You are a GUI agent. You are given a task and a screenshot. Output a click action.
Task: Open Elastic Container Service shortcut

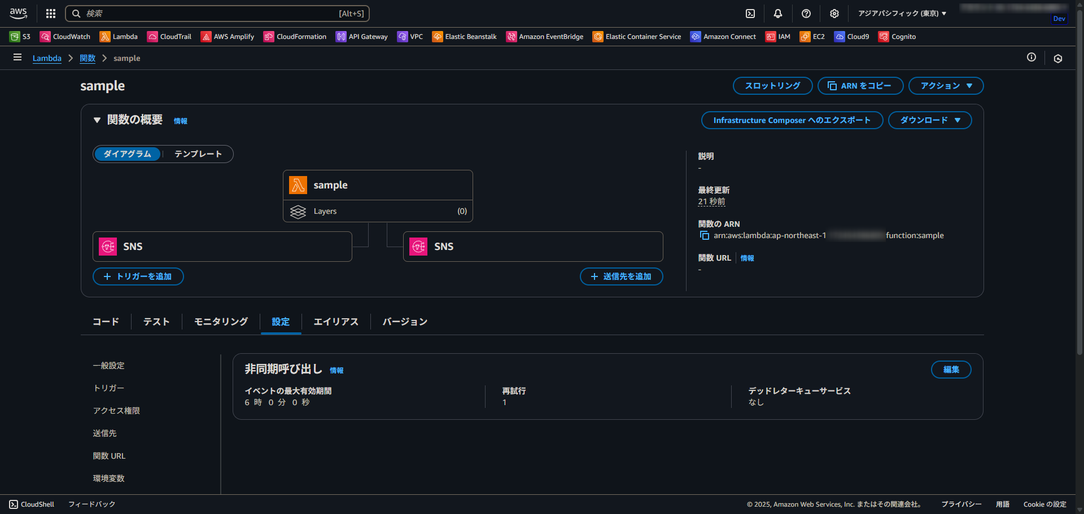pyautogui.click(x=637, y=37)
